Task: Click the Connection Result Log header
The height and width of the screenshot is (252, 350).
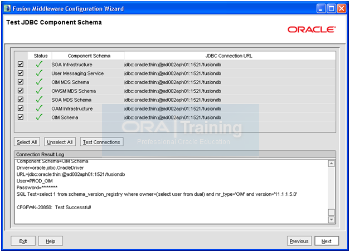Action: coord(175,154)
